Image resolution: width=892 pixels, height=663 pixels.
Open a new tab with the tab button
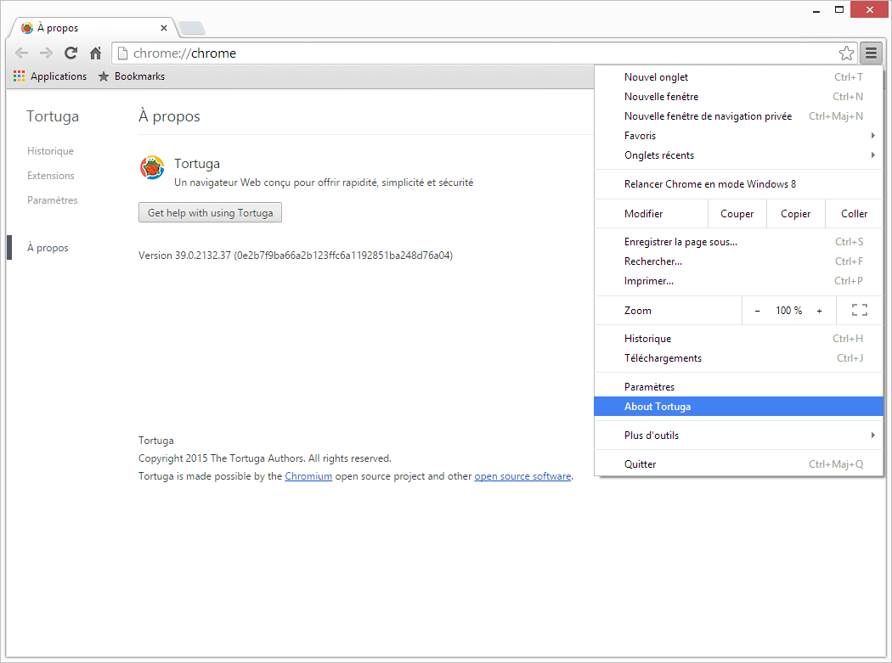[191, 28]
